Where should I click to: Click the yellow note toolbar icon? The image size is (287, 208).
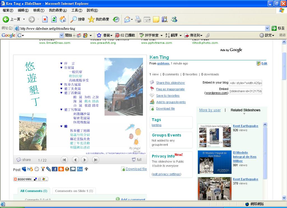[156, 19]
